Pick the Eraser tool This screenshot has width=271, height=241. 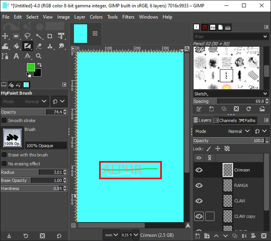[x=39, y=46]
